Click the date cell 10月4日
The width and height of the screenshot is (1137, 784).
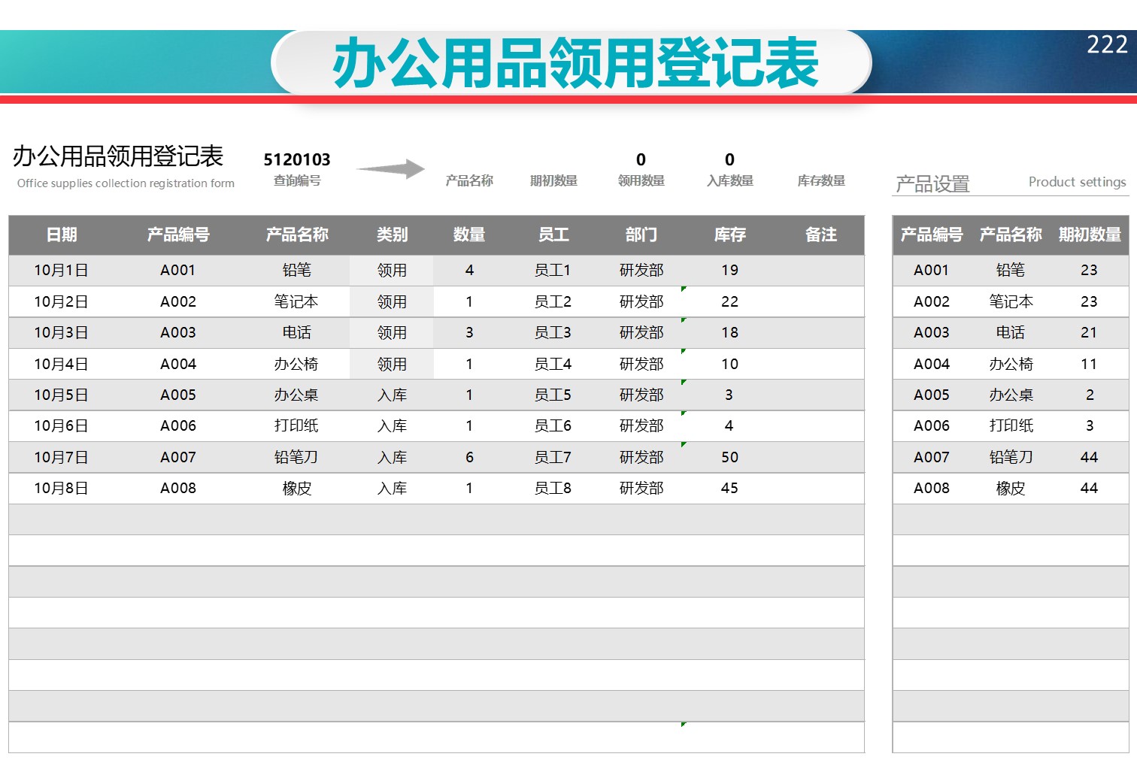click(62, 364)
